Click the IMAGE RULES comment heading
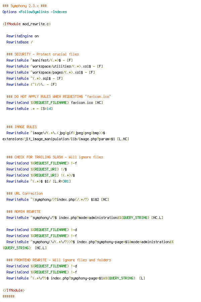The image size is (201, 302). 21,127
